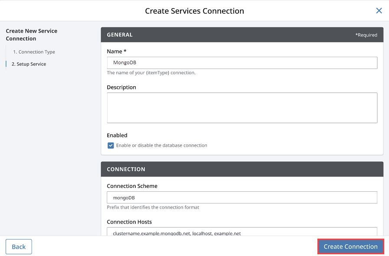Click the GENERAL section header
Image resolution: width=389 pixels, height=256 pixels.
pos(242,35)
